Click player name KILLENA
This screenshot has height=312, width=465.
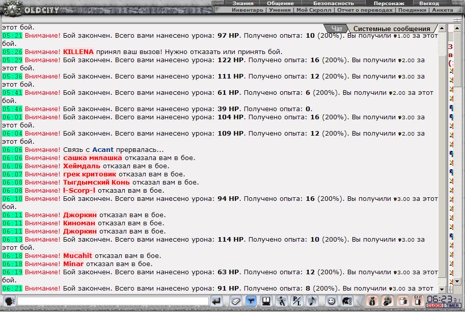click(x=78, y=51)
